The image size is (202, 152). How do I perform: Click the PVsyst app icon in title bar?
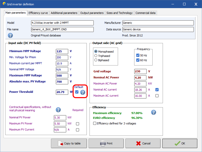click(4, 4)
